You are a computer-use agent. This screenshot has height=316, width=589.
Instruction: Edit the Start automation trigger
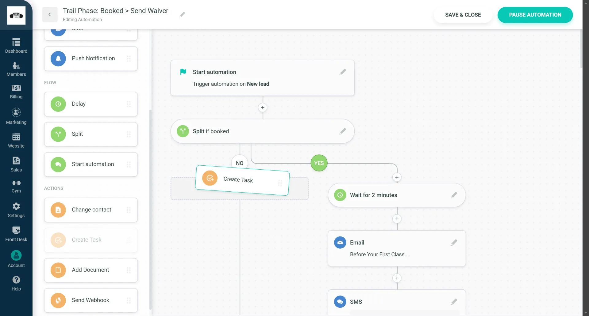343,72
